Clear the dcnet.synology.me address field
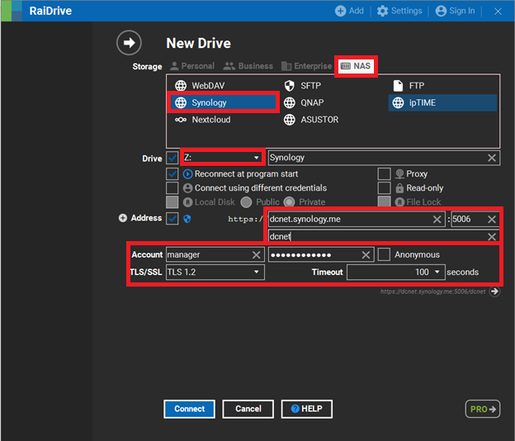515x441 pixels. 438,220
